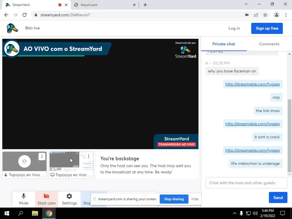Go back with browser back arrow
Viewport: 292px width, 219px height.
[6, 15]
